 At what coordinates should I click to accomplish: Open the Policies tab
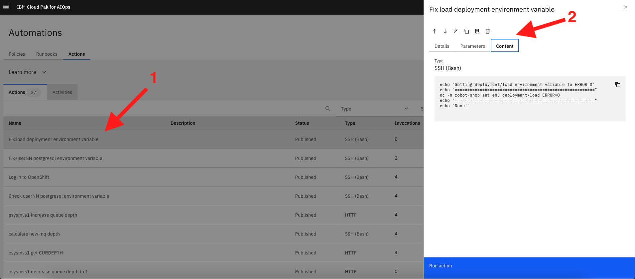click(17, 54)
